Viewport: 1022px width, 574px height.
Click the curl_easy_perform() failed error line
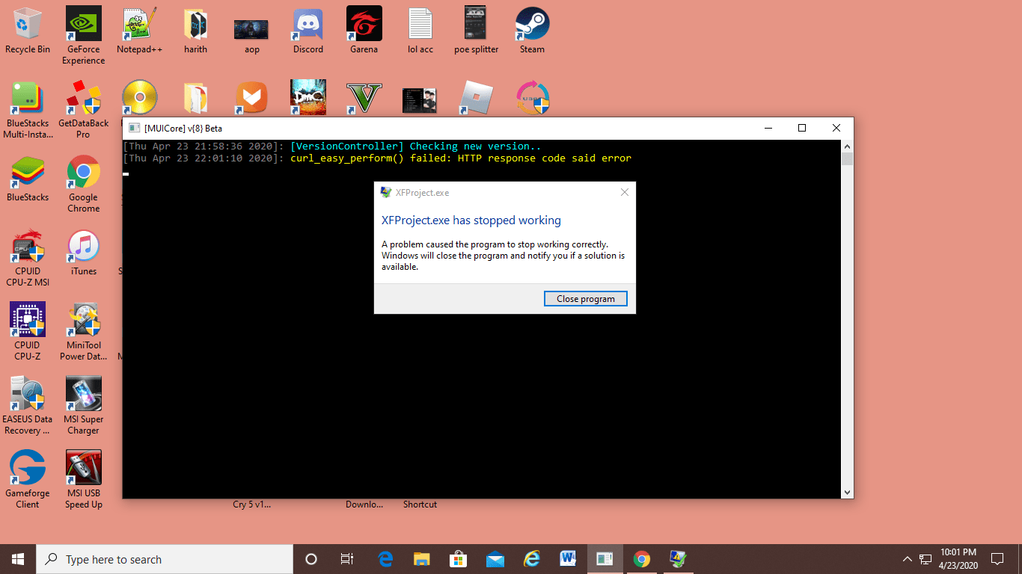[x=460, y=158]
